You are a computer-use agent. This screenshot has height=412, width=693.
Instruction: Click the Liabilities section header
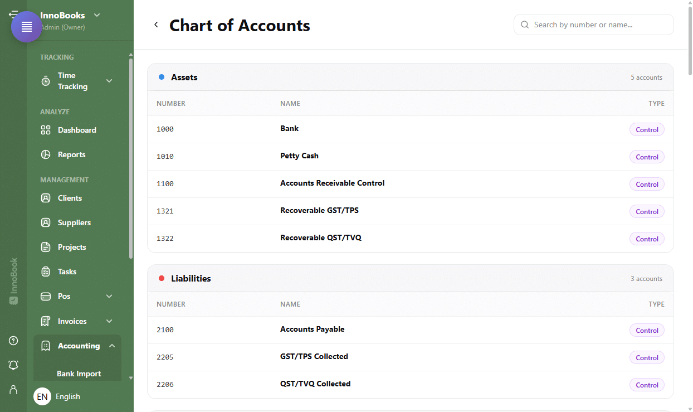click(410, 278)
